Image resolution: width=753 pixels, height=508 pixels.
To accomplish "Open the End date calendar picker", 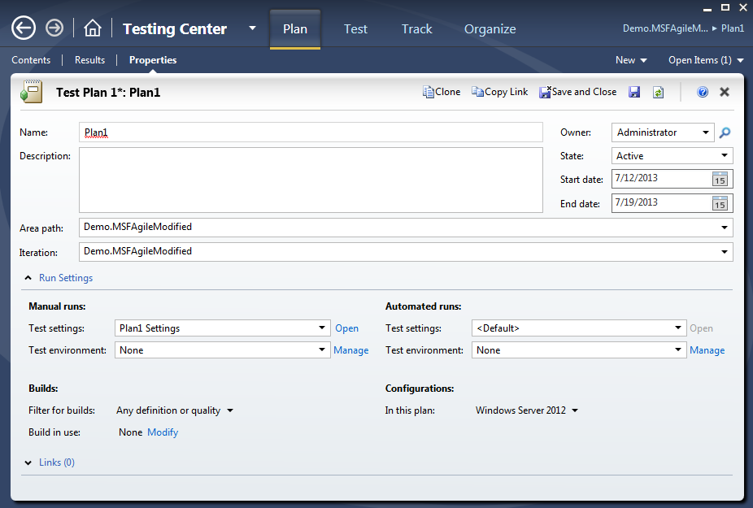I will (720, 202).
